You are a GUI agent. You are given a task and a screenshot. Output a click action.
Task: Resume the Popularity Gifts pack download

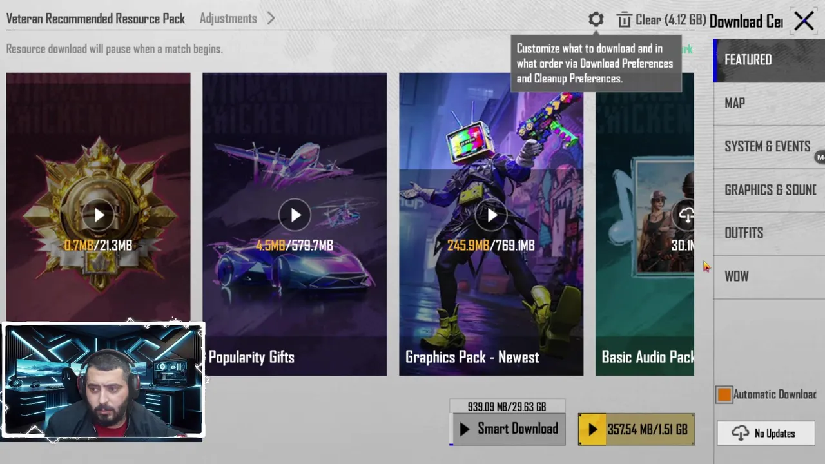295,215
